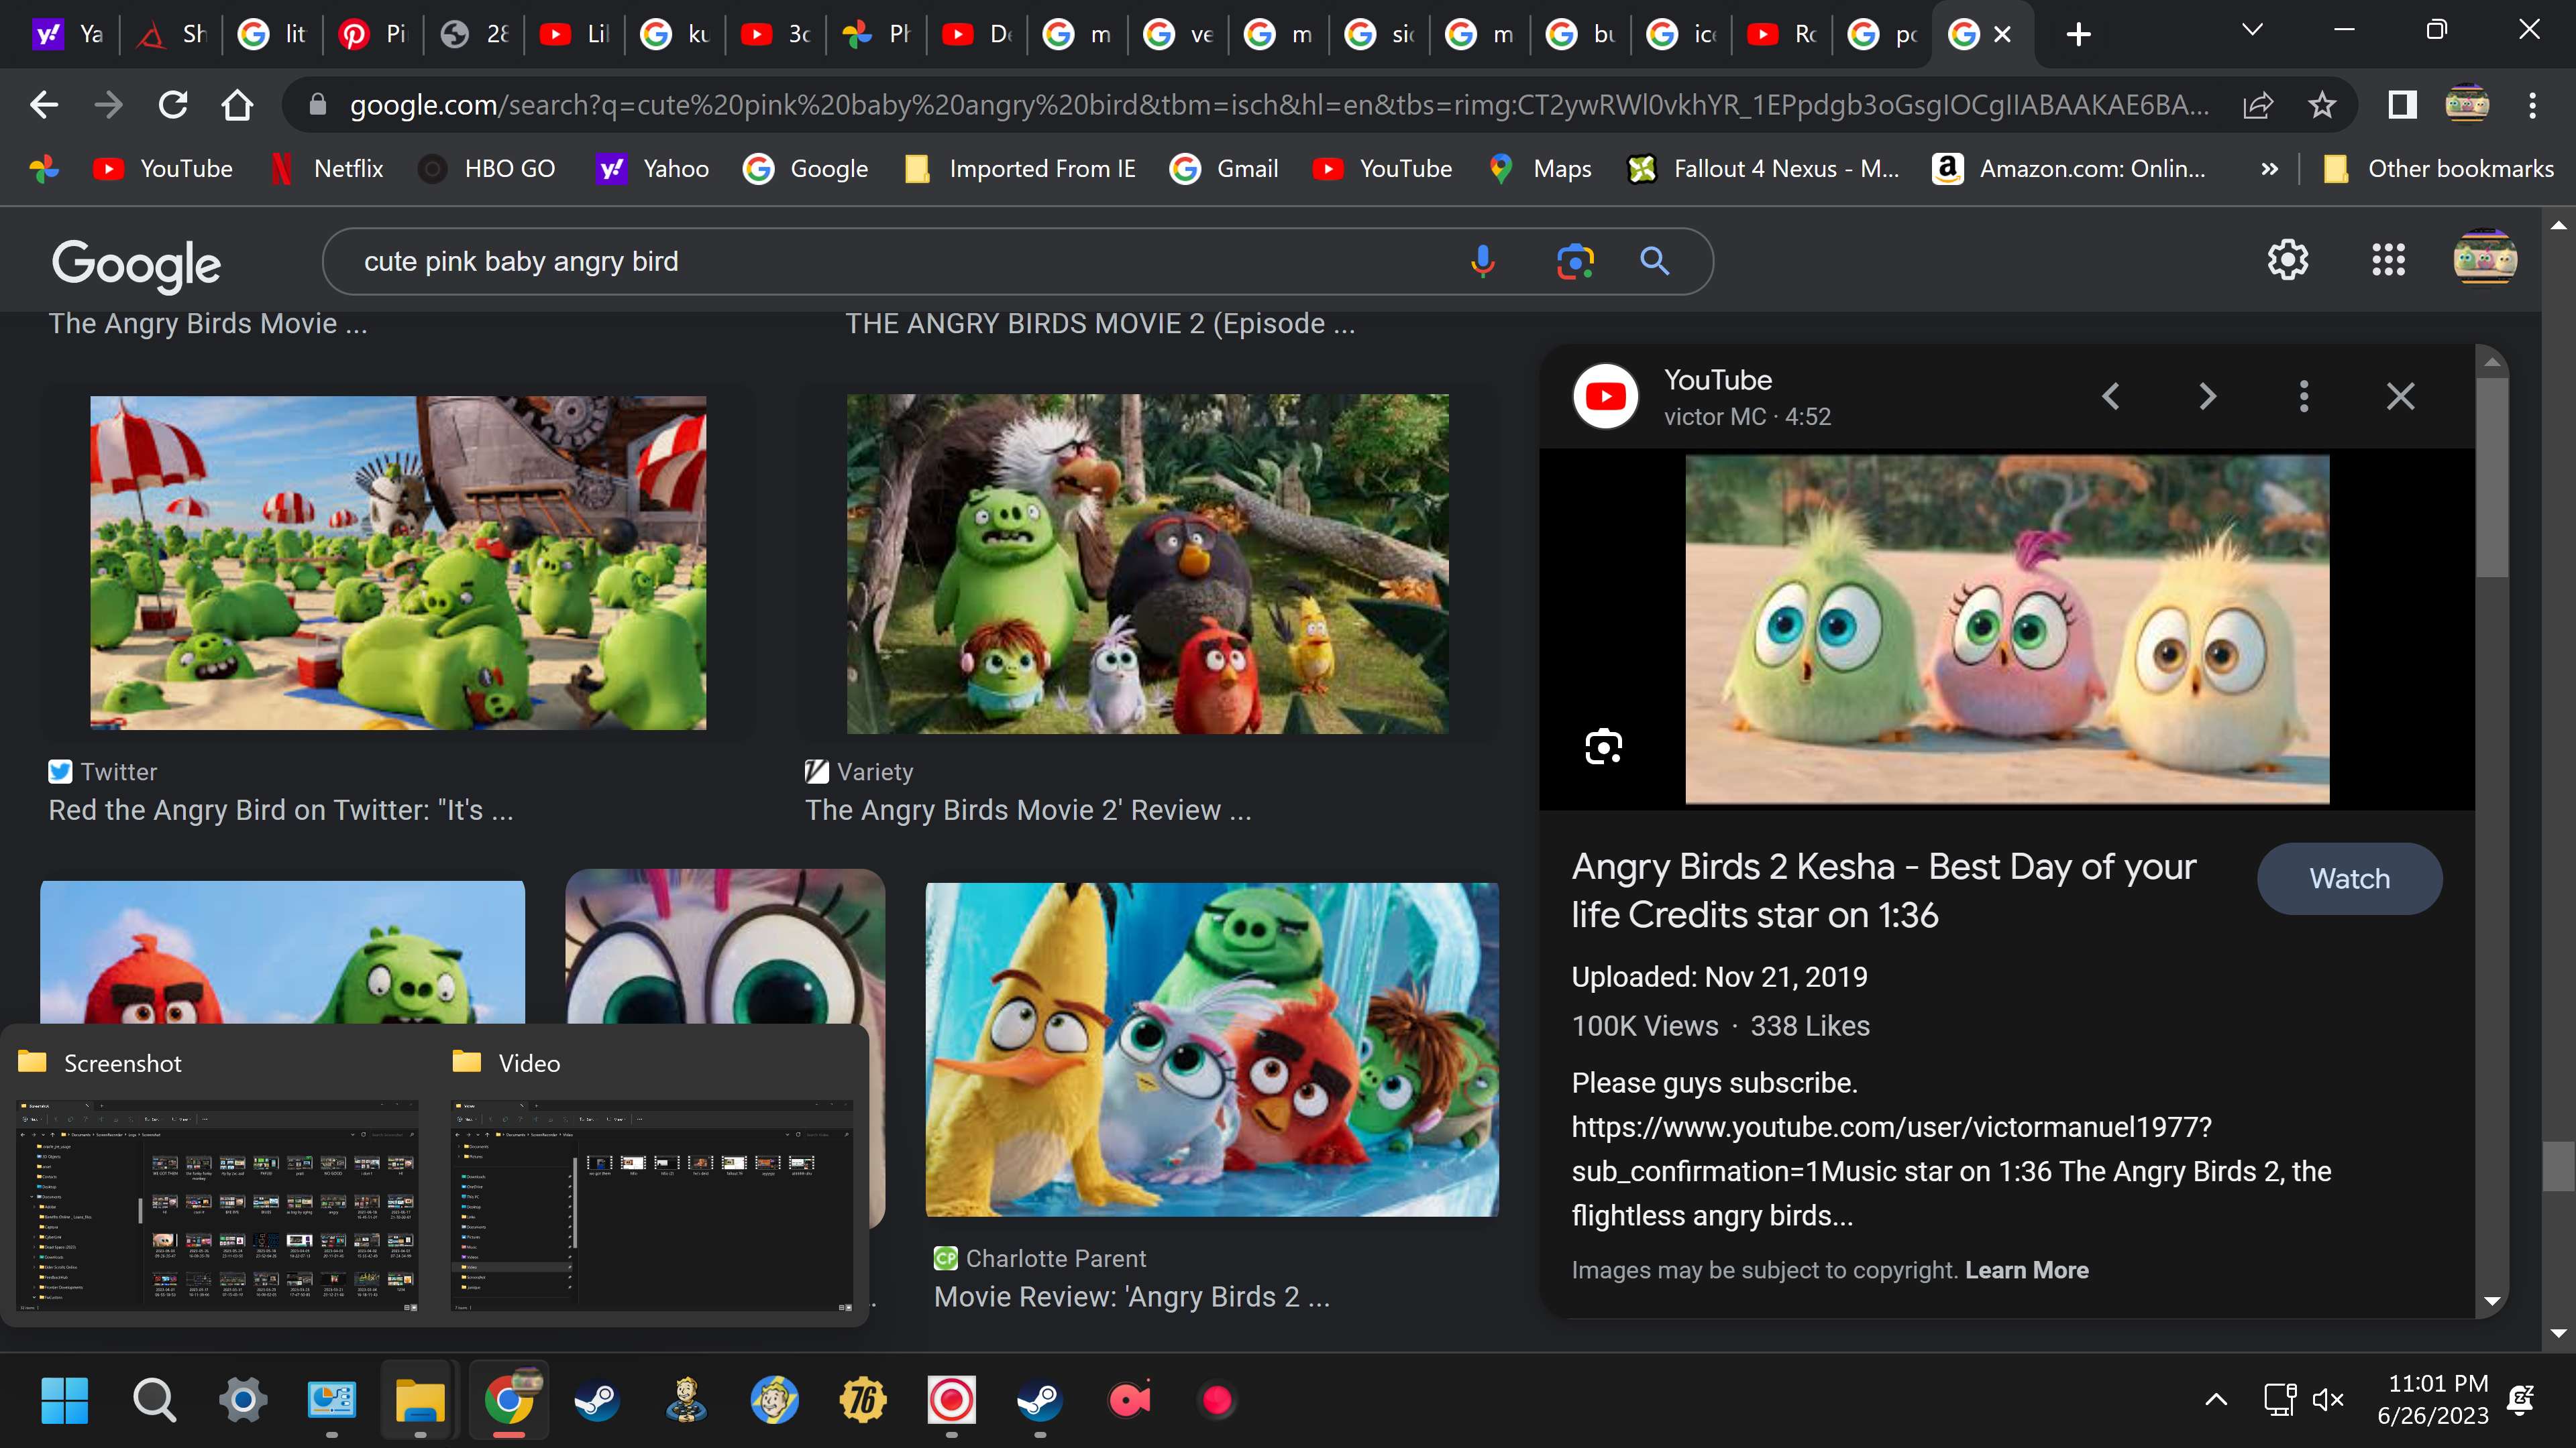Screen dimensions: 2576x1448
Task: Bookmark this page with star icon
Action: coord(2322,105)
